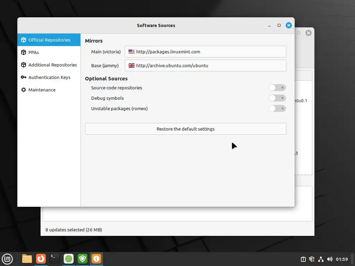Enable Source code repositories switch
The height and width of the screenshot is (266, 355).
coord(277,88)
